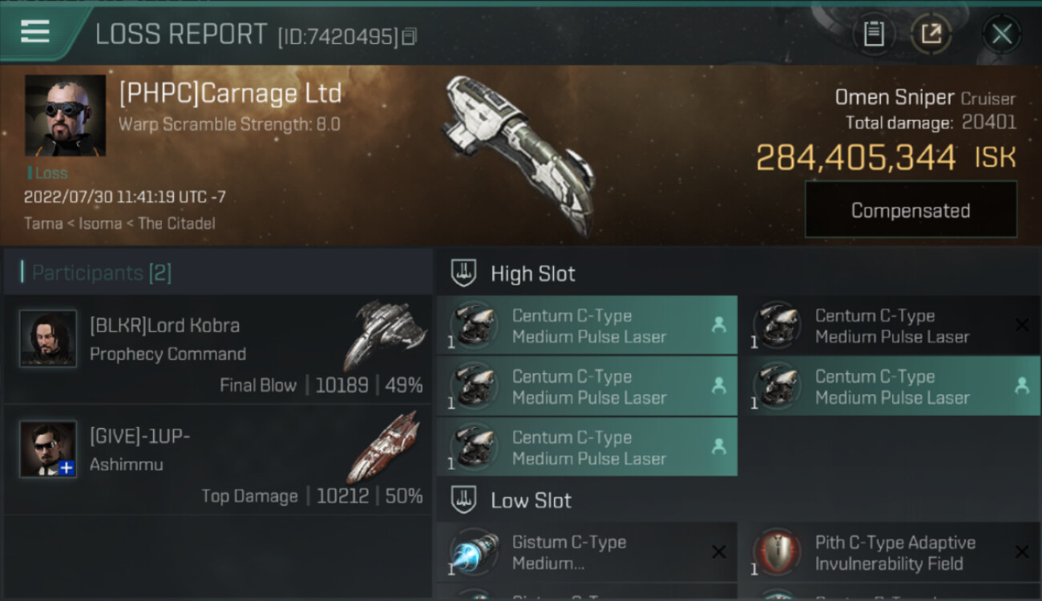The image size is (1042, 601).
Task: Click X mark on Gistum C-Type module
Action: click(x=719, y=552)
